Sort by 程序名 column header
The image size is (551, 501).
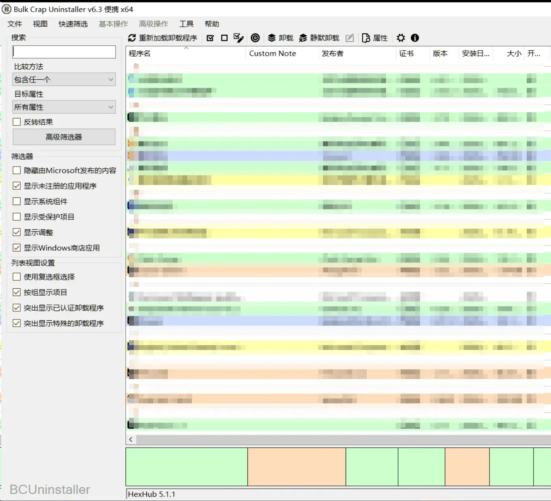coord(186,53)
